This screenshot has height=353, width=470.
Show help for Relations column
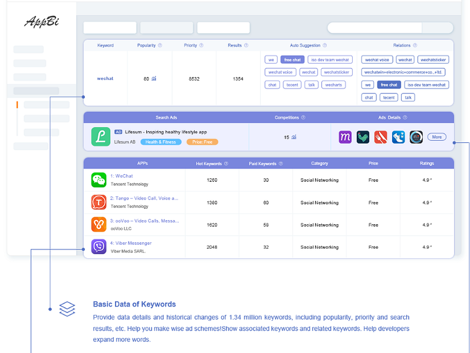[415, 45]
